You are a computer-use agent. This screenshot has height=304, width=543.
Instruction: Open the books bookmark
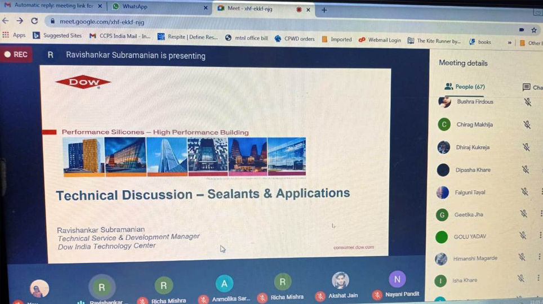click(x=480, y=42)
